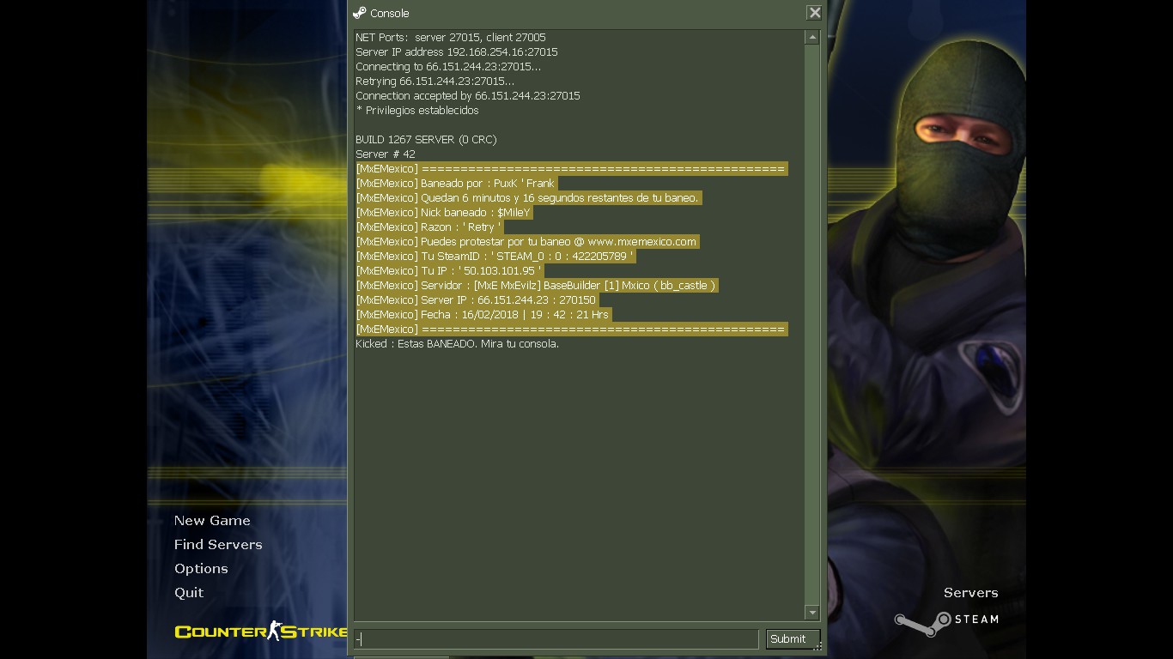Click line 'Baneado por : PuxK ' Frank'
This screenshot has height=659, width=1173.
pyautogui.click(x=456, y=184)
